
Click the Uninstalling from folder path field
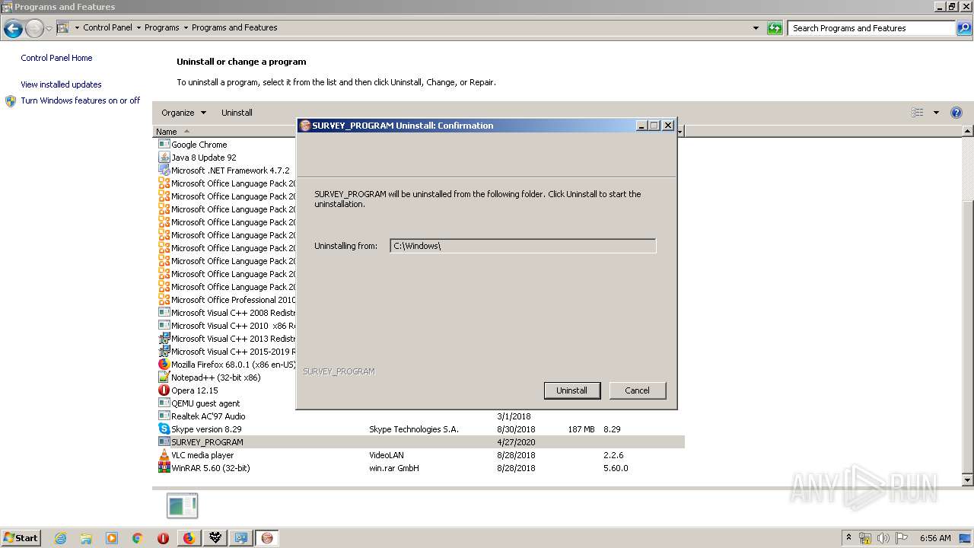[523, 246]
